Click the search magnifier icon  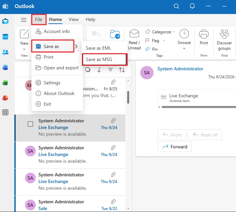click(x=176, y=6)
